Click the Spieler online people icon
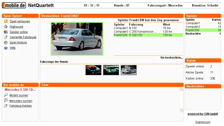This screenshot has height=126, width=224. (x=6, y=32)
